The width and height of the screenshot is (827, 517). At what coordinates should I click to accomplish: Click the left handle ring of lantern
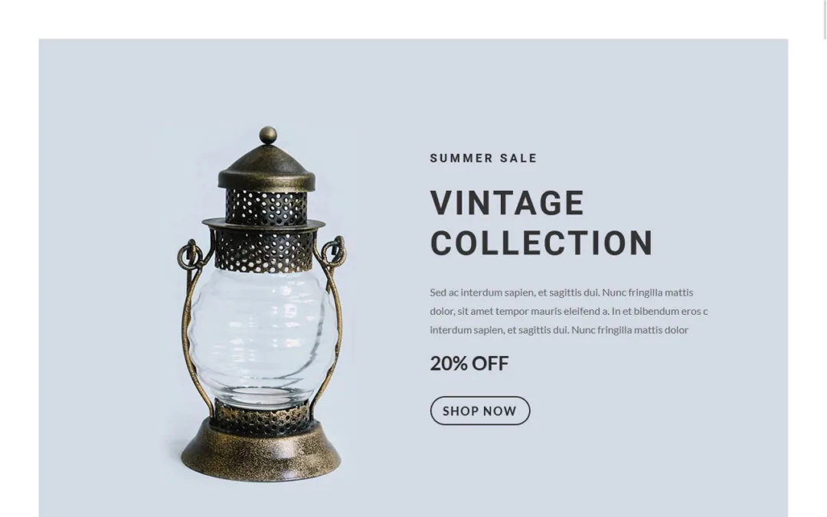tap(190, 255)
